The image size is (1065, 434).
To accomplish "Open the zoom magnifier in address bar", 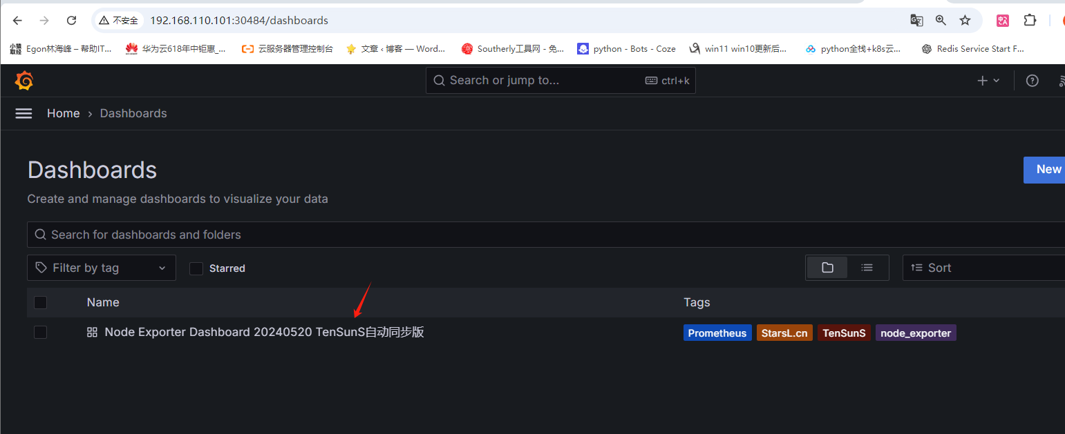I will pyautogui.click(x=941, y=21).
